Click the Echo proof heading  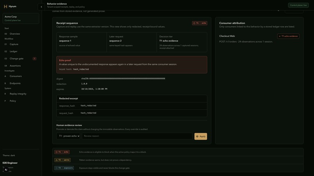point(65,60)
